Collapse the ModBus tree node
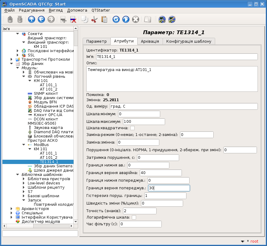Screen dimensions: 267x246 (24, 144)
